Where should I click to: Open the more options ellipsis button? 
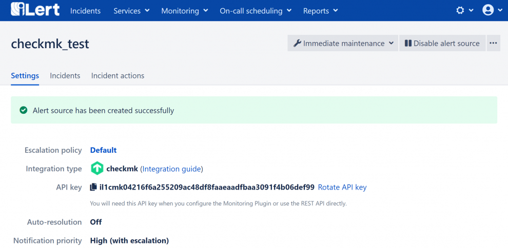click(493, 44)
